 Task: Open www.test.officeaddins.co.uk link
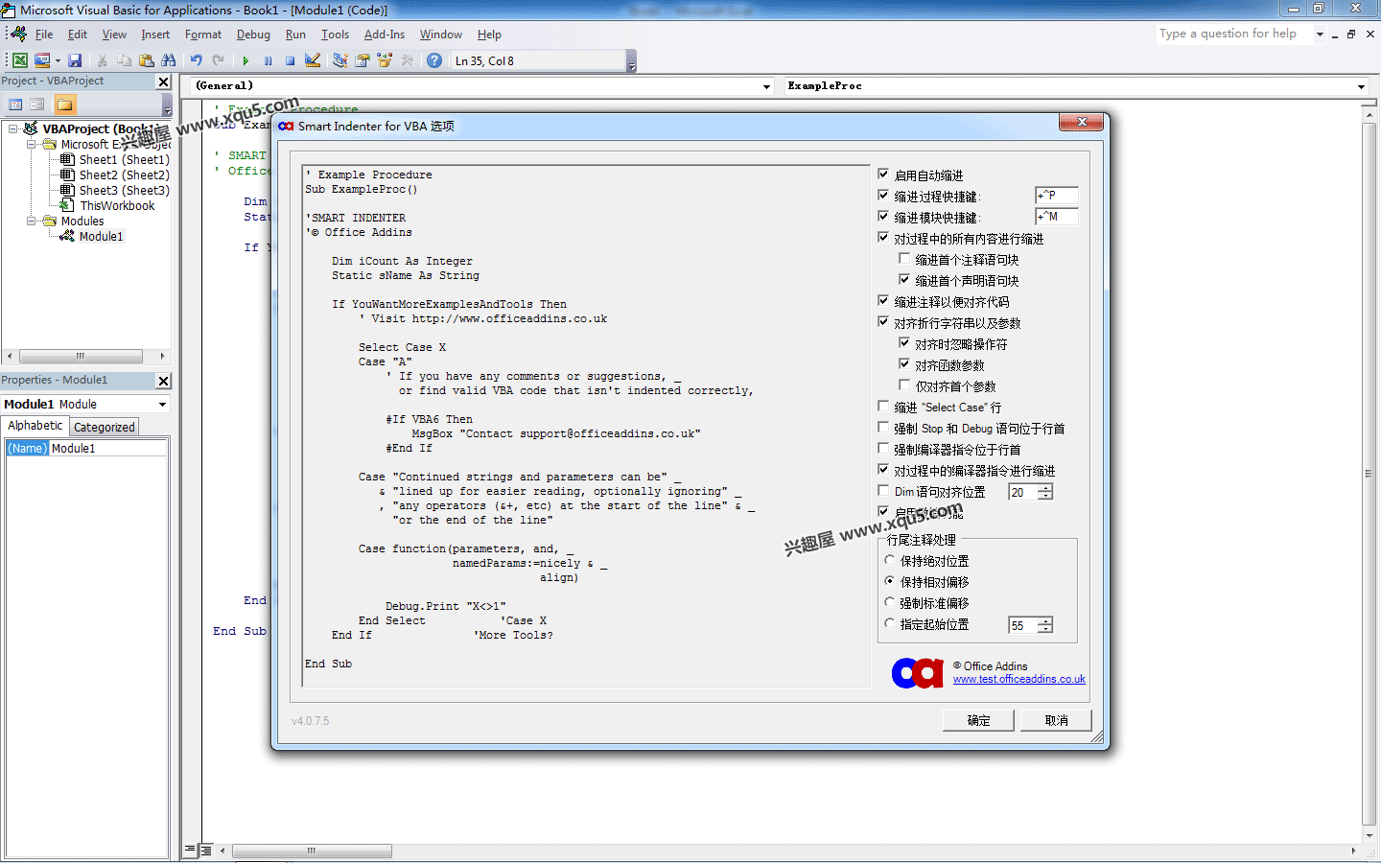point(1019,679)
